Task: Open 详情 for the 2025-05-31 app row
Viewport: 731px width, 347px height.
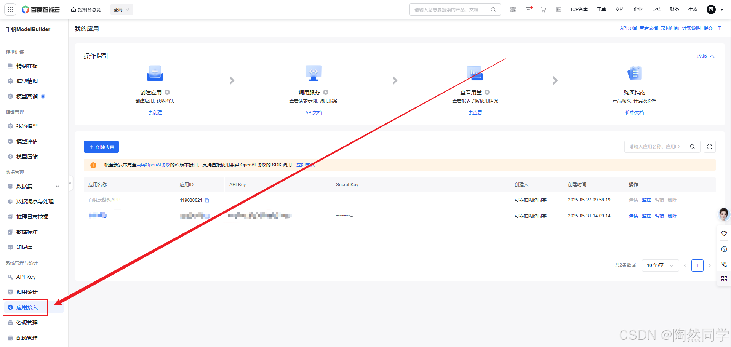Action: [x=633, y=216]
